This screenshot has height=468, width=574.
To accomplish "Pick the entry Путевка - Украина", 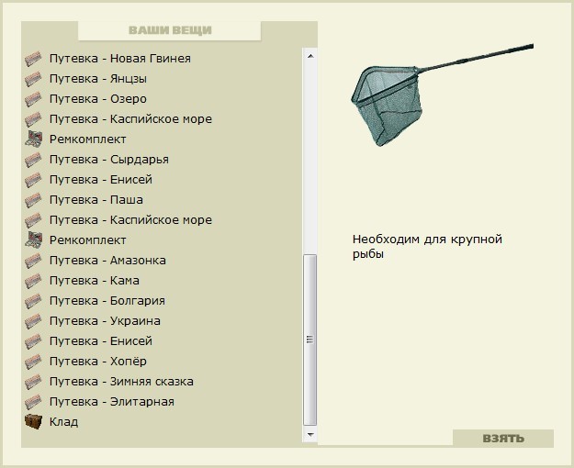I will coord(105,321).
